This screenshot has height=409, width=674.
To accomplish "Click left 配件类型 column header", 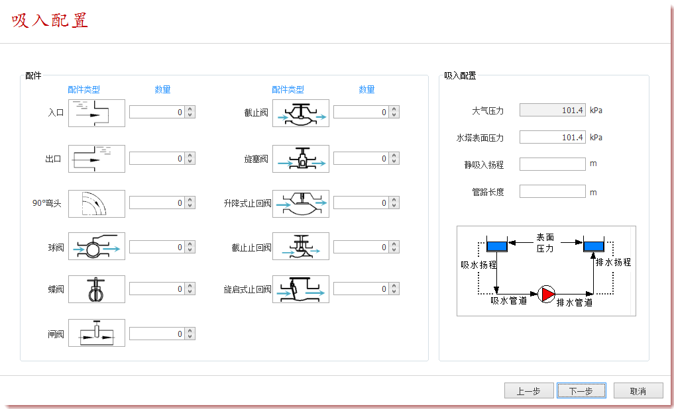I will (84, 89).
